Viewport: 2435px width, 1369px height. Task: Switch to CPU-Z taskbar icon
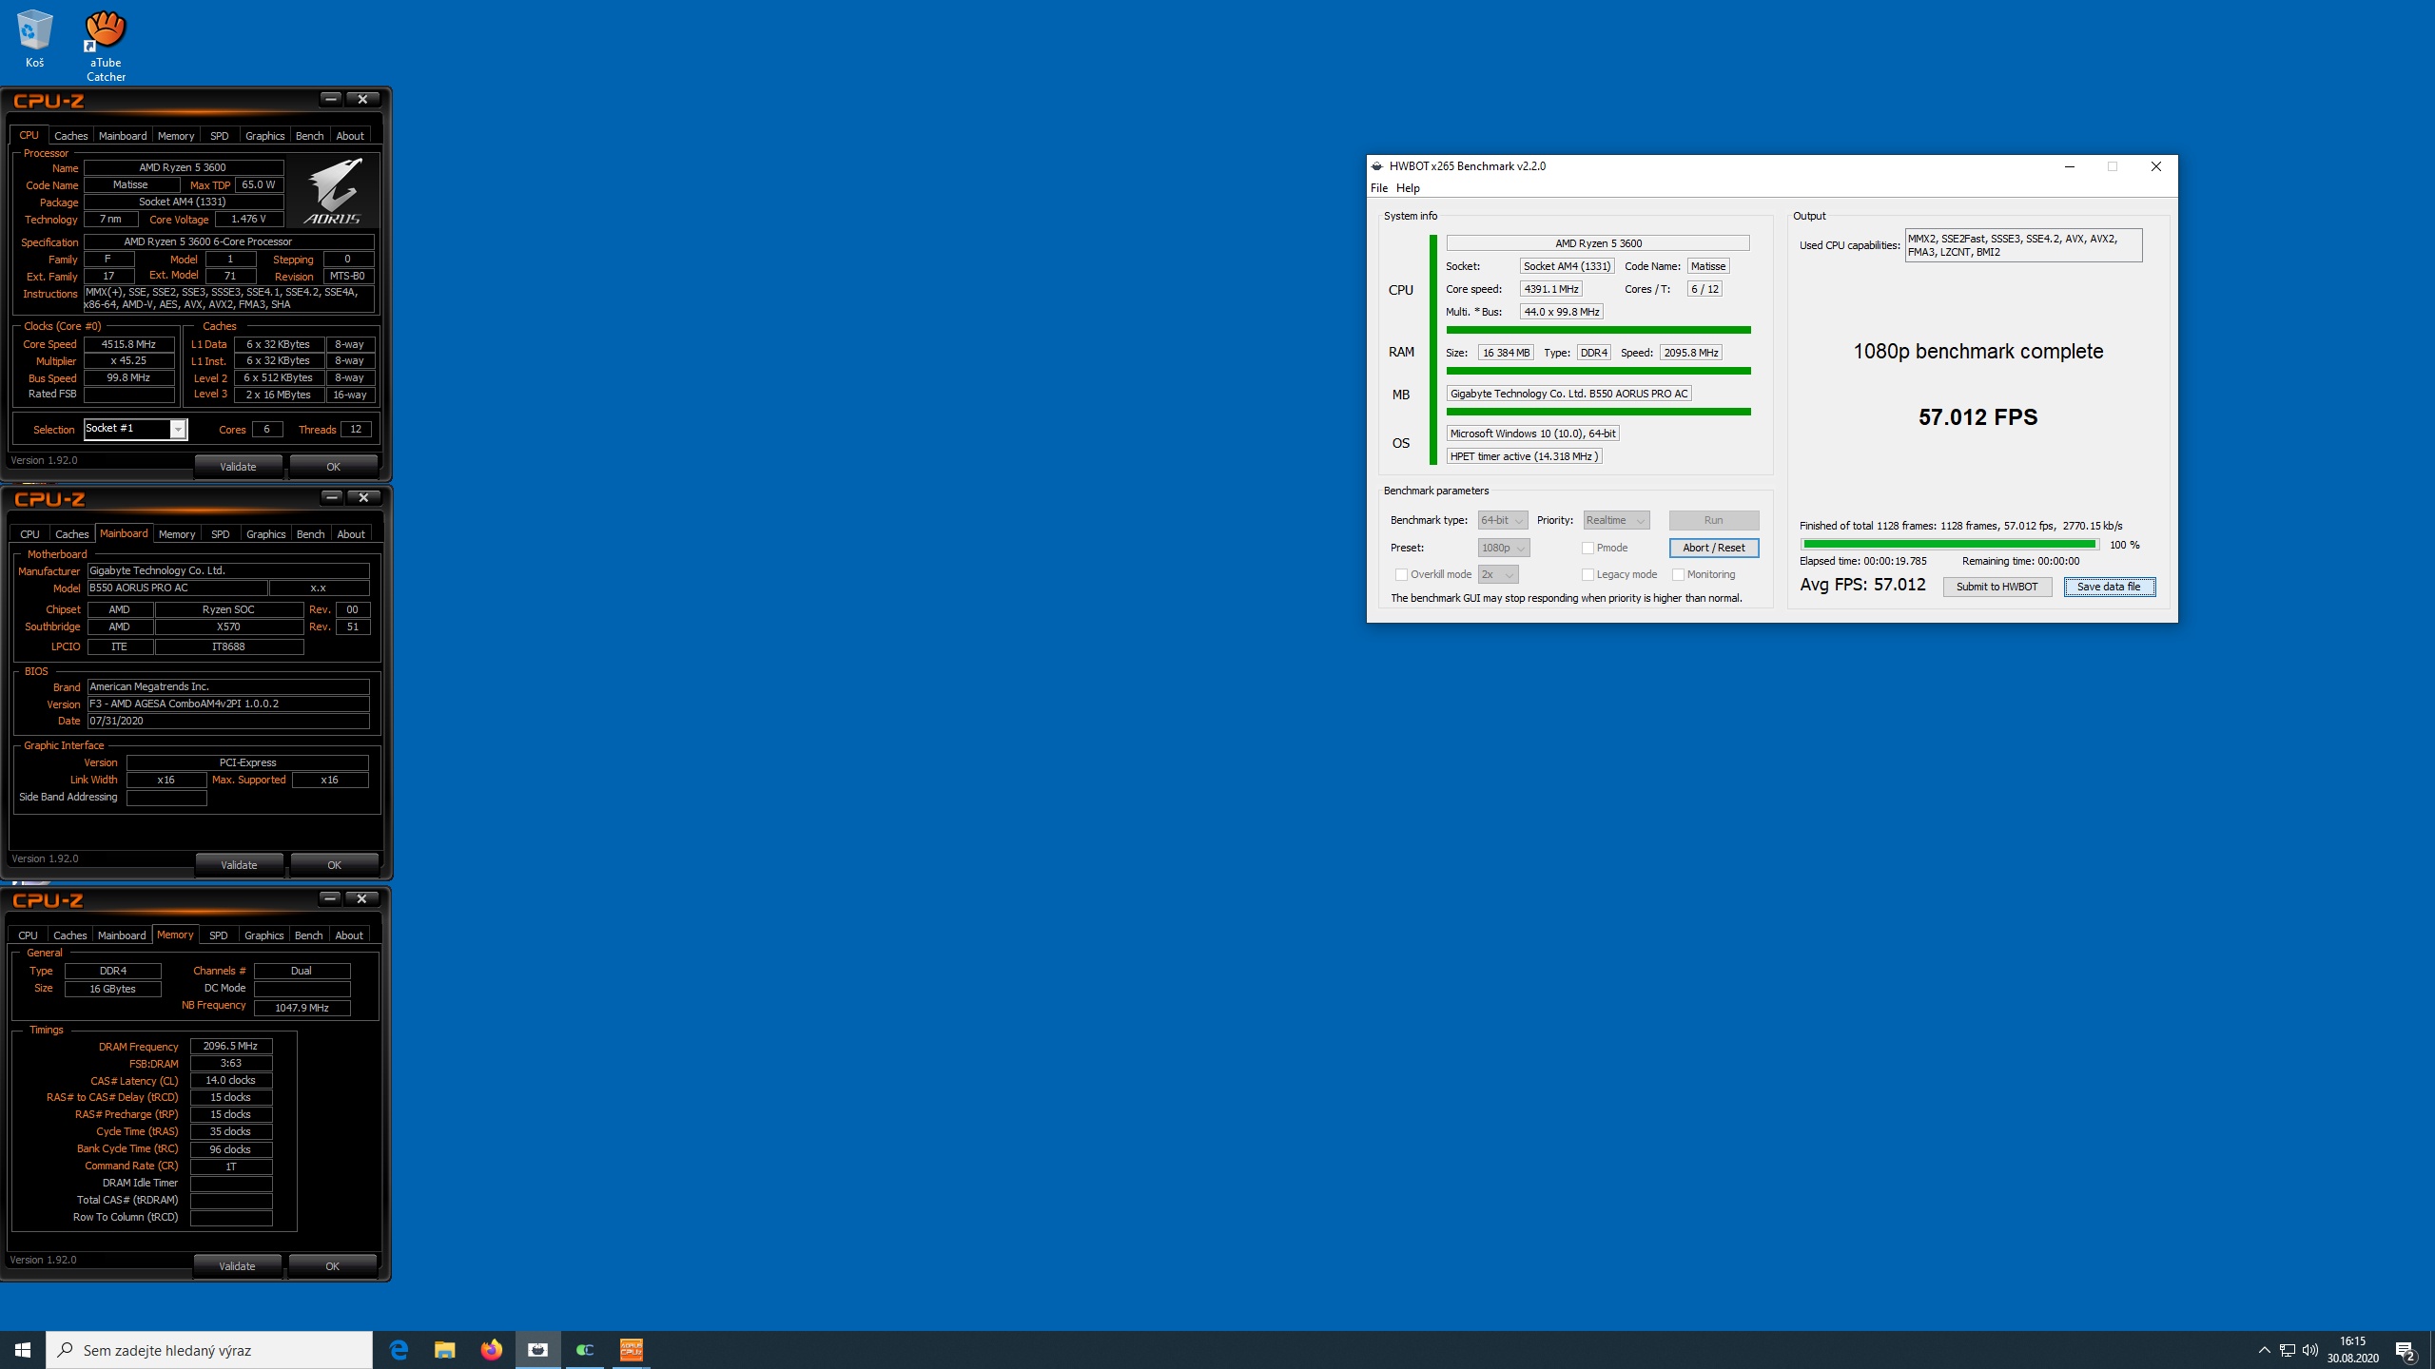pyautogui.click(x=631, y=1349)
